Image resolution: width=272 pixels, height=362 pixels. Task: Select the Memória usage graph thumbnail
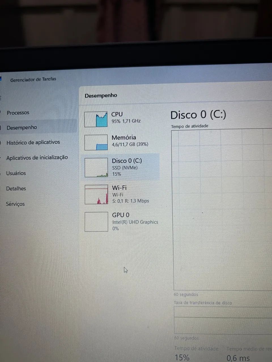pos(96,142)
